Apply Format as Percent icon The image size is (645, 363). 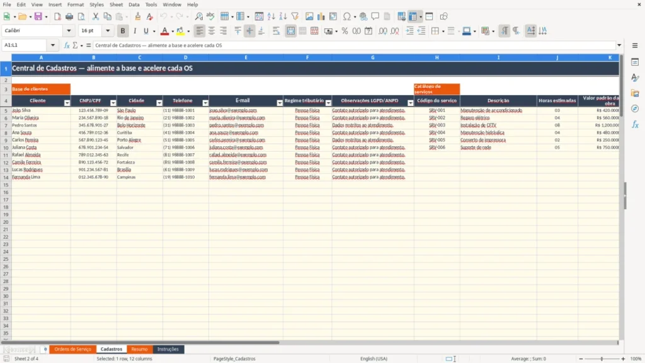coord(345,31)
